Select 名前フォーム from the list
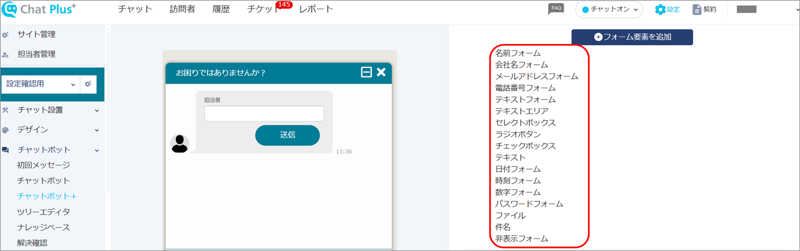The width and height of the screenshot is (800, 251). tap(518, 53)
